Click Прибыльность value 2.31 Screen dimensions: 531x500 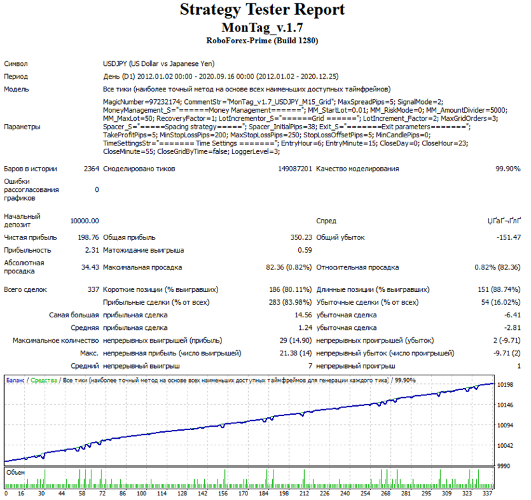tap(92, 250)
